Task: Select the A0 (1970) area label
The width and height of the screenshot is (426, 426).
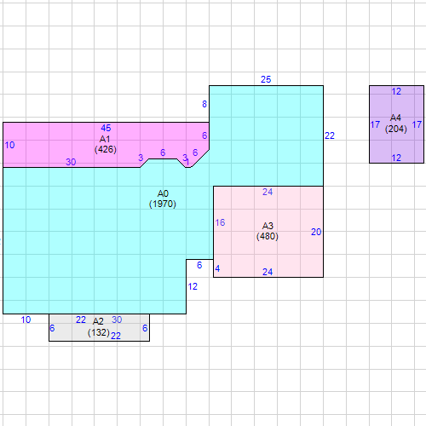Action: click(x=163, y=199)
